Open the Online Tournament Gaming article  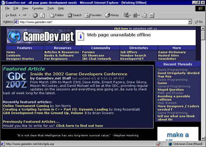tap(26, 106)
